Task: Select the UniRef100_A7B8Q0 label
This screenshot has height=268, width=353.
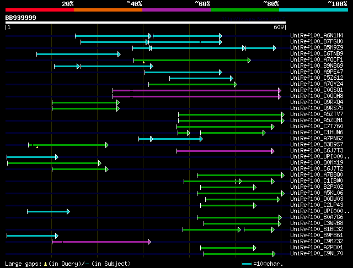Action: click(x=317, y=175)
